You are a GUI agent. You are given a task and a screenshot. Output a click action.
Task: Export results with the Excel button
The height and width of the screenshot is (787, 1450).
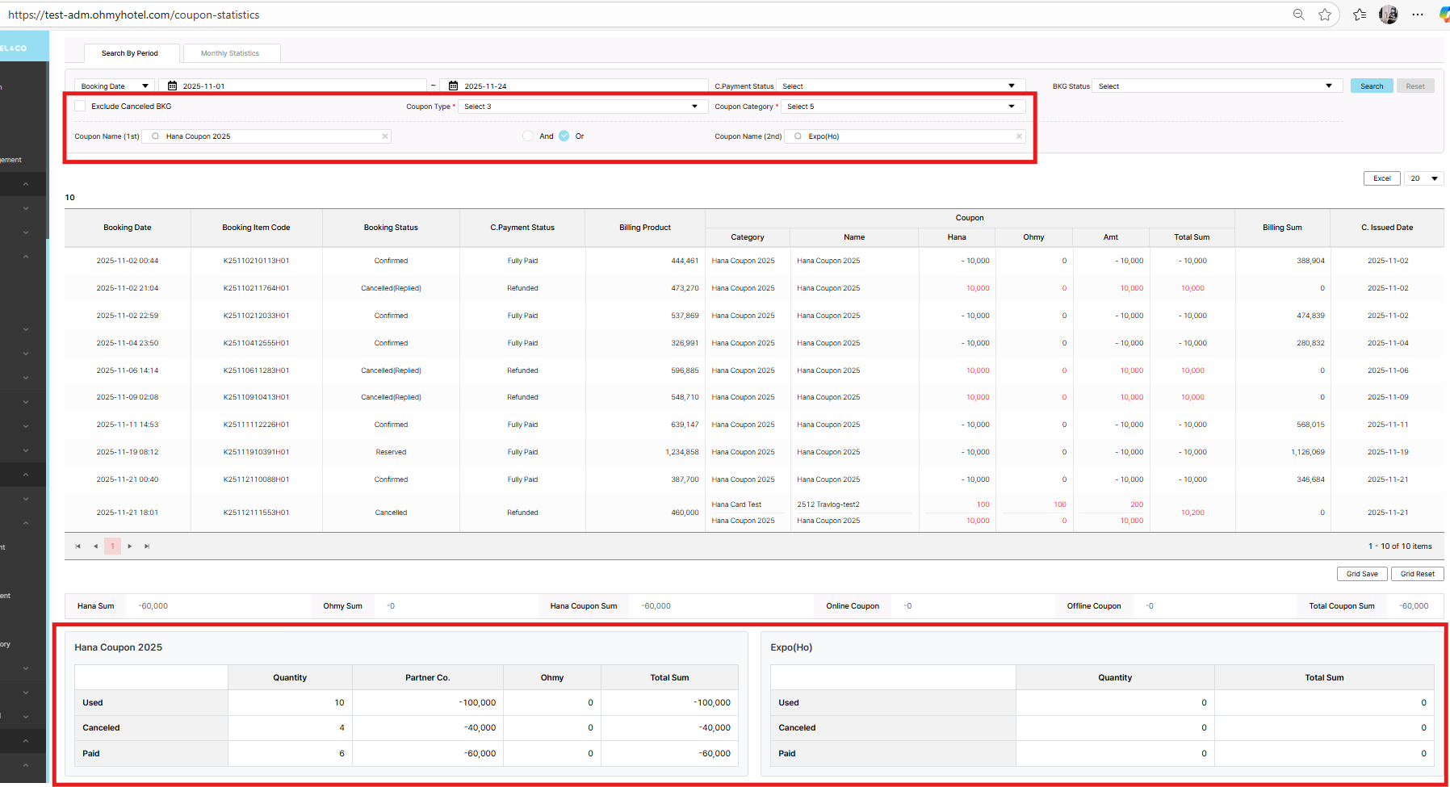1381,178
